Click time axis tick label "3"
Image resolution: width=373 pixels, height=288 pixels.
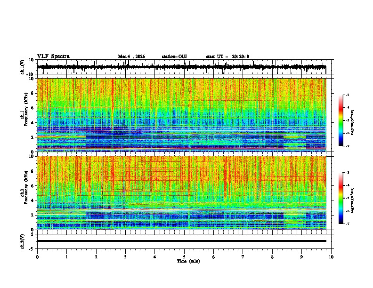pos(125,257)
